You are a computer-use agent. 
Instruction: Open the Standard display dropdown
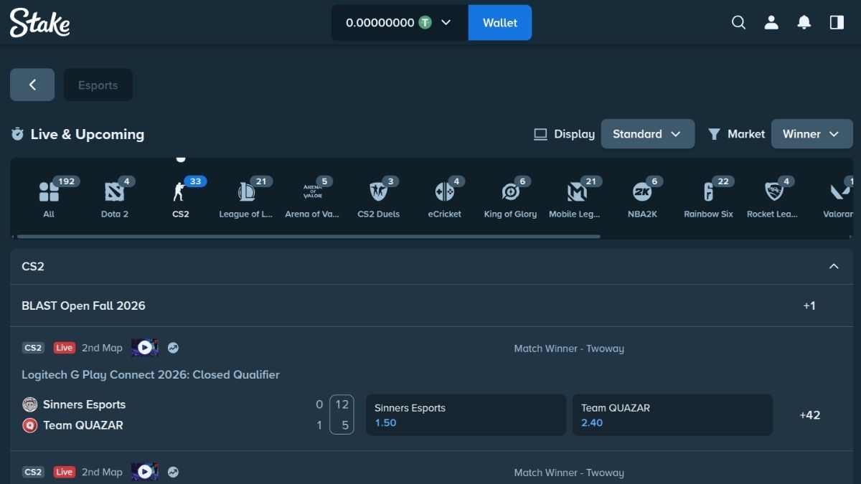coord(648,134)
